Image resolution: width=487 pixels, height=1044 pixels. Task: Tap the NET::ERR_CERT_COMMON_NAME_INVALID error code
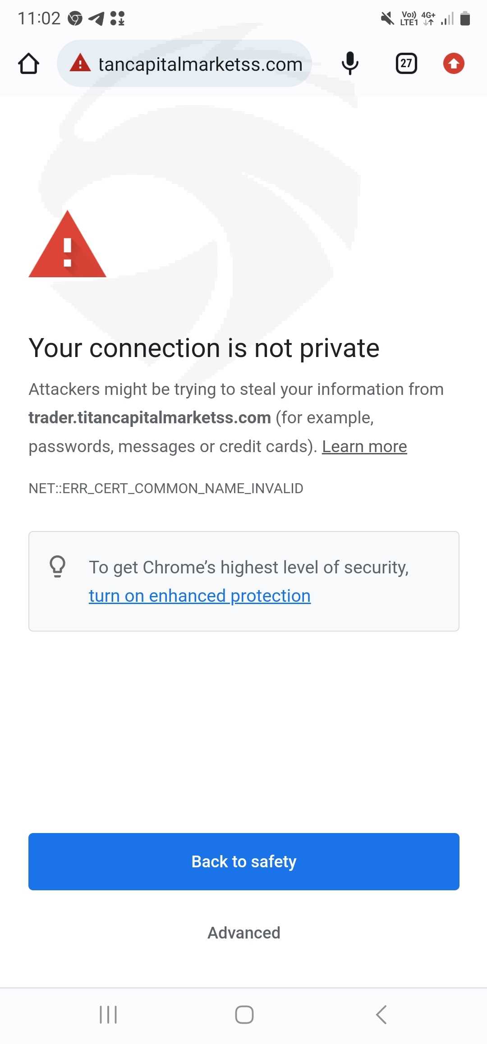pos(166,488)
